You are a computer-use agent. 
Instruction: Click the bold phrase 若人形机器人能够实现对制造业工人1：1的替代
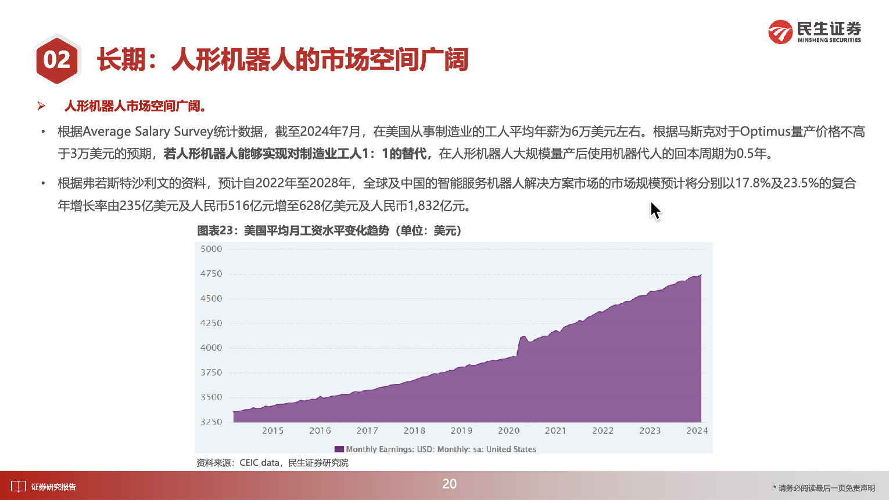click(x=295, y=154)
